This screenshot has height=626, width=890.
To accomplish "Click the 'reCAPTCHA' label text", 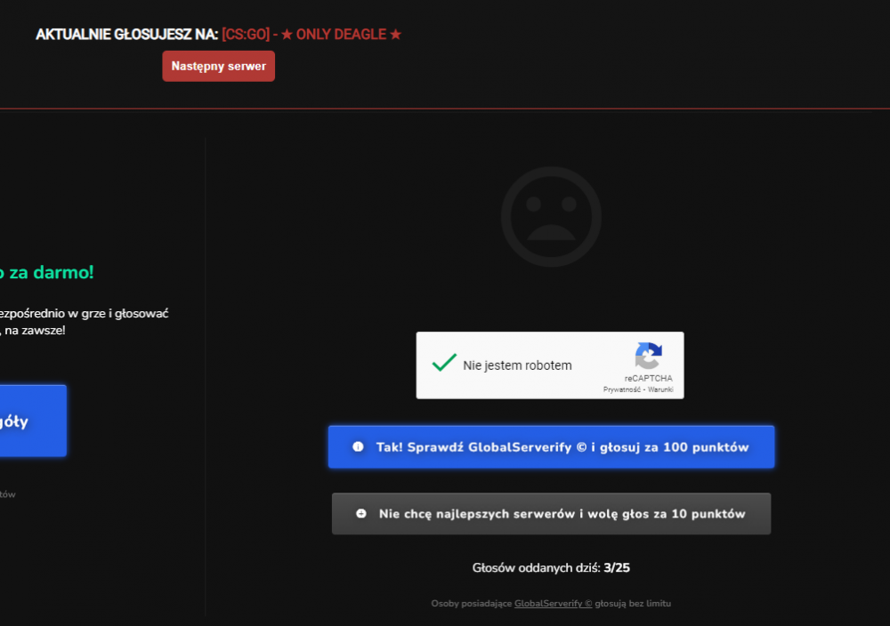I will pos(648,378).
